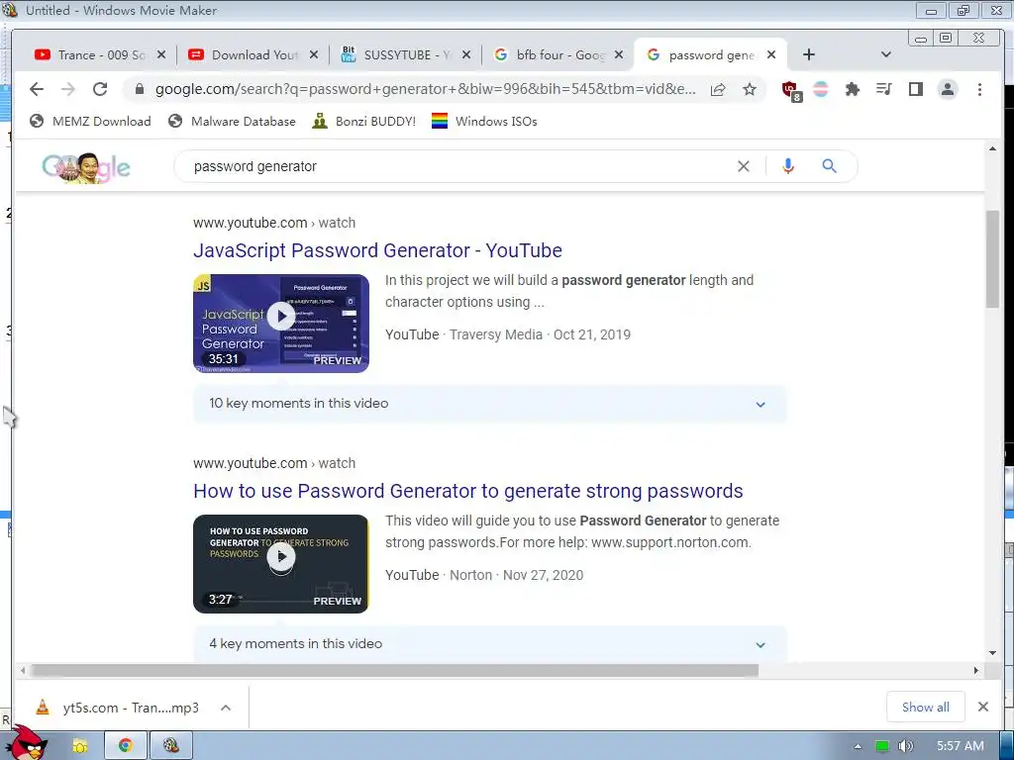
Task: Show all downloads
Action: 926,707
